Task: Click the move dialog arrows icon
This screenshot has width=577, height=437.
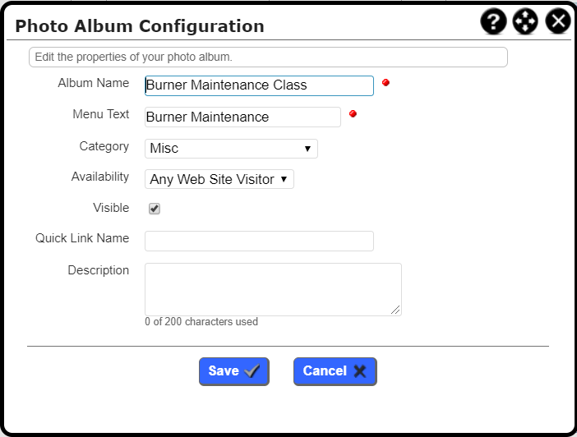Action: coord(525,21)
